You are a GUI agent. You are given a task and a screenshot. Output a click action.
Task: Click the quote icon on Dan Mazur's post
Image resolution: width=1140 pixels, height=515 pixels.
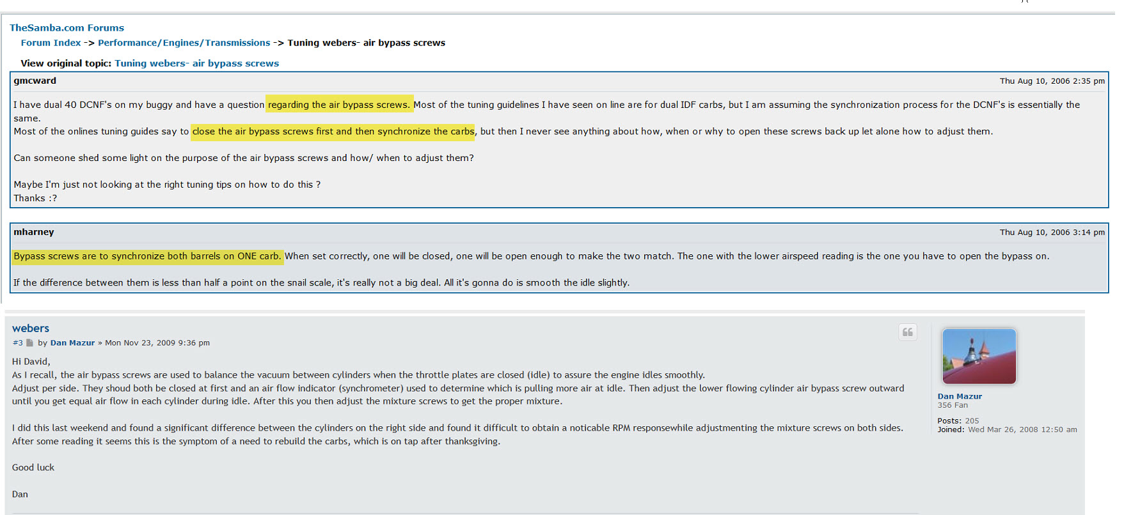[x=907, y=332]
